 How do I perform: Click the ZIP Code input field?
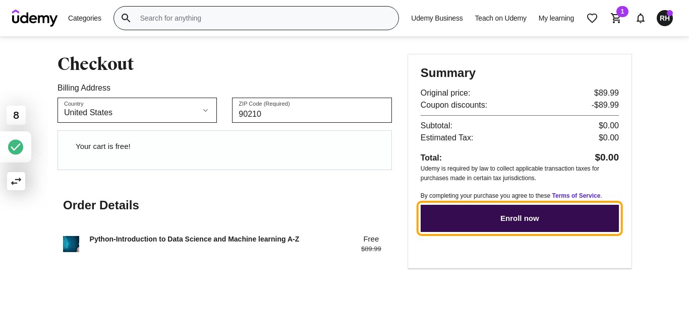[312, 110]
